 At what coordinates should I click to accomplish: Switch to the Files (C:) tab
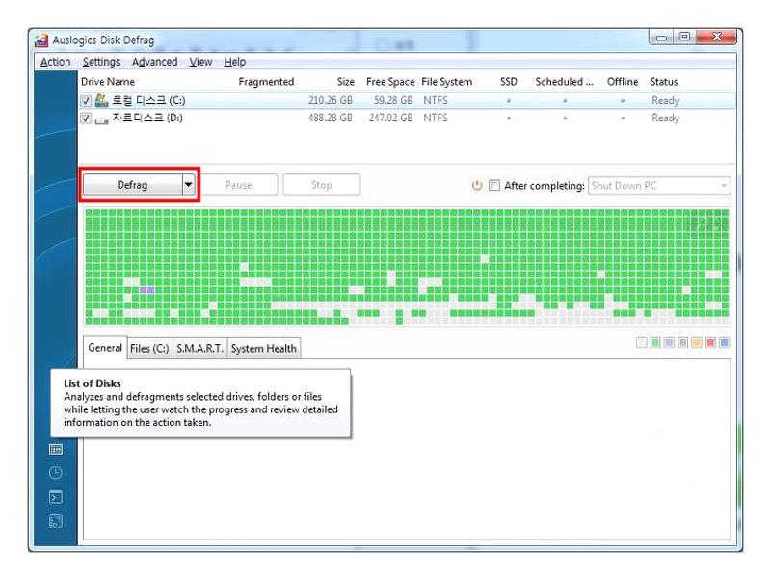[149, 349]
